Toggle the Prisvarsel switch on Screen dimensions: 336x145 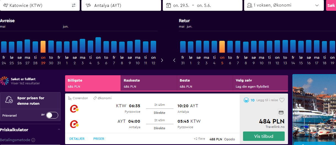pos(52,115)
